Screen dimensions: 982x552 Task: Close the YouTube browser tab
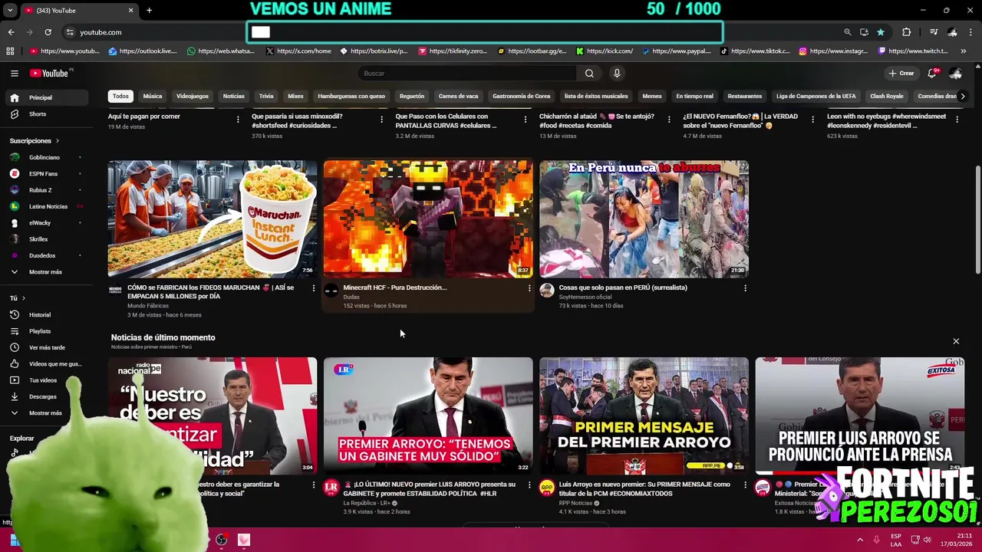tap(130, 10)
